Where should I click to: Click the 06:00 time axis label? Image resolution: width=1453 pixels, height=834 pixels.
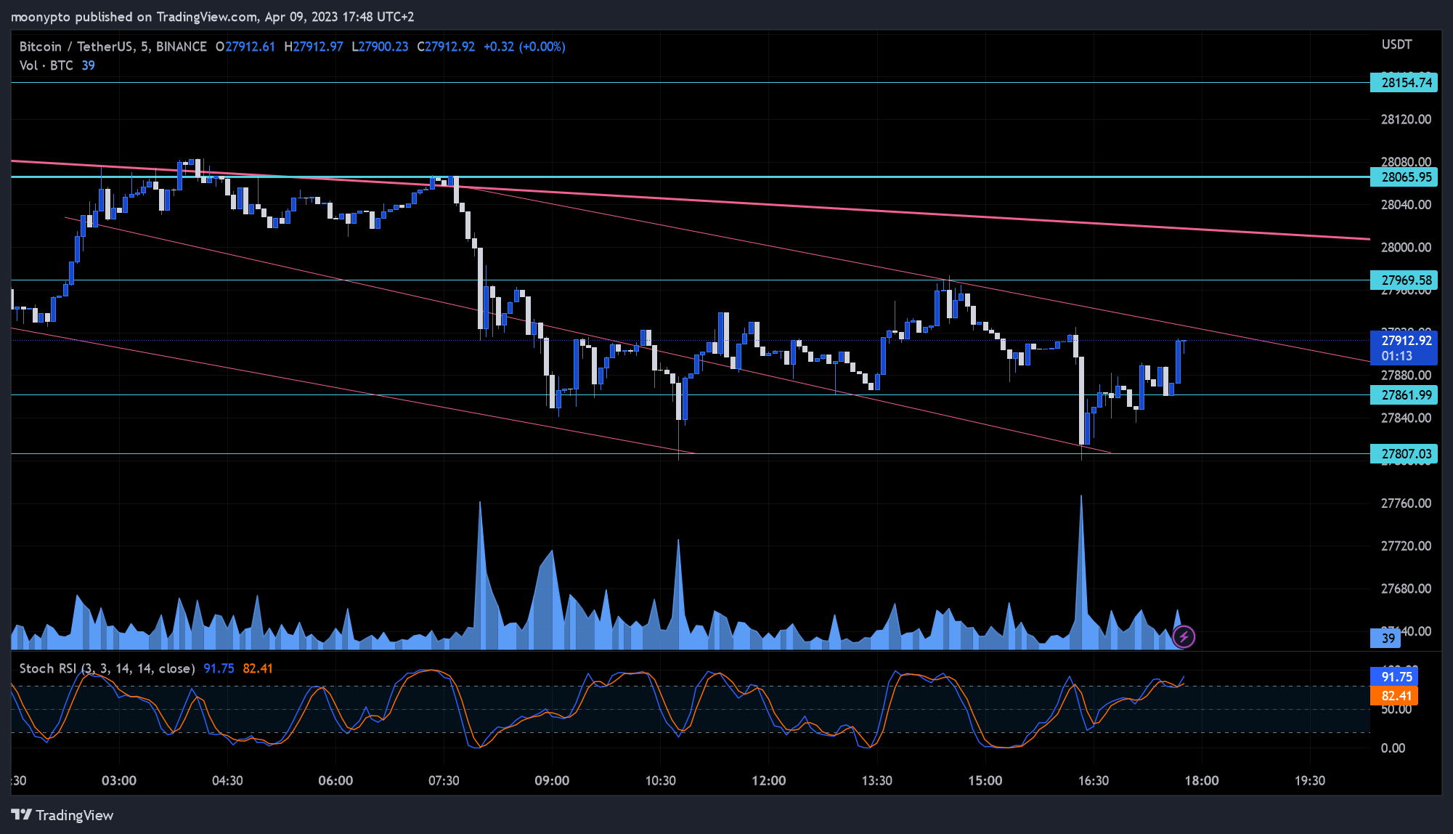[x=335, y=781]
